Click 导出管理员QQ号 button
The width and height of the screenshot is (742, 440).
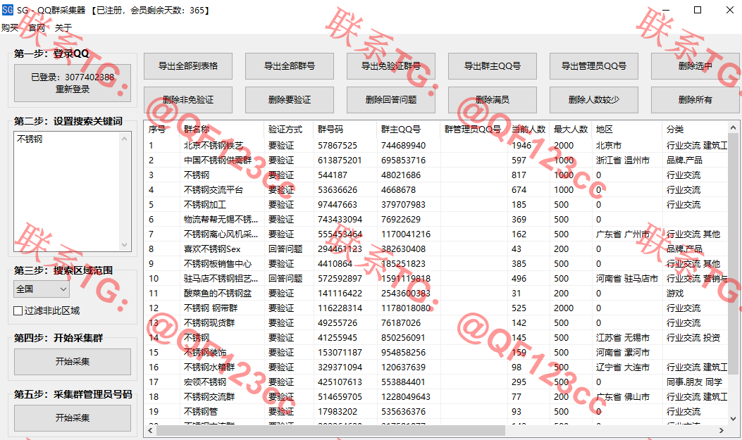[593, 66]
